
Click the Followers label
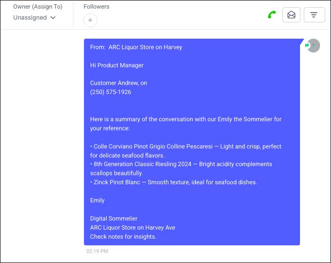point(96,7)
